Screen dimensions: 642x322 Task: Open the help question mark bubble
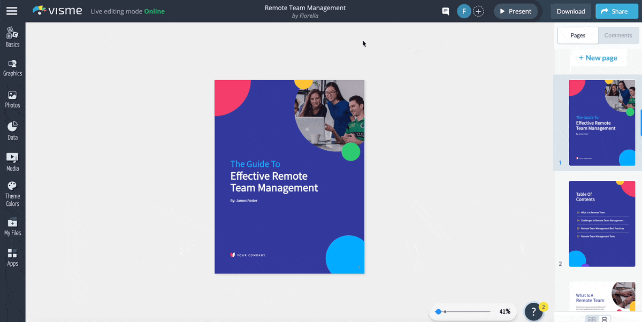[533, 311]
